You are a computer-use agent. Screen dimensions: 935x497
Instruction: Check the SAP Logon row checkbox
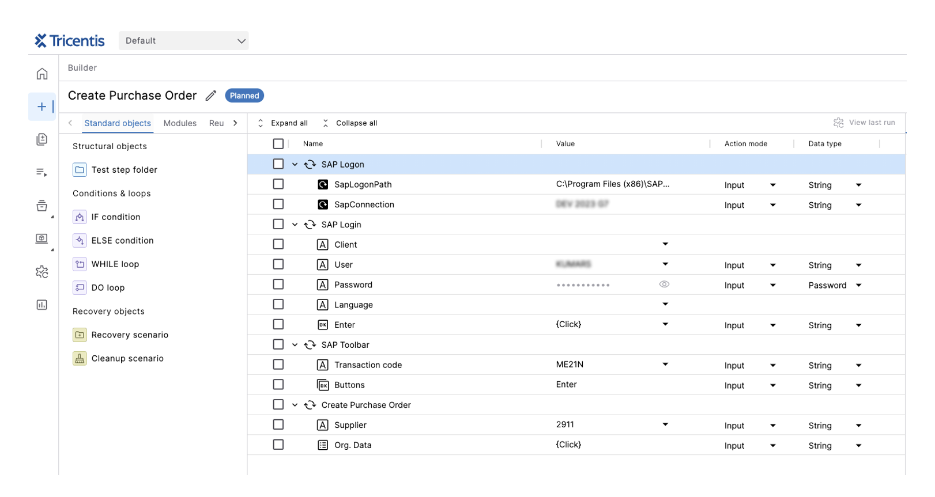point(278,164)
